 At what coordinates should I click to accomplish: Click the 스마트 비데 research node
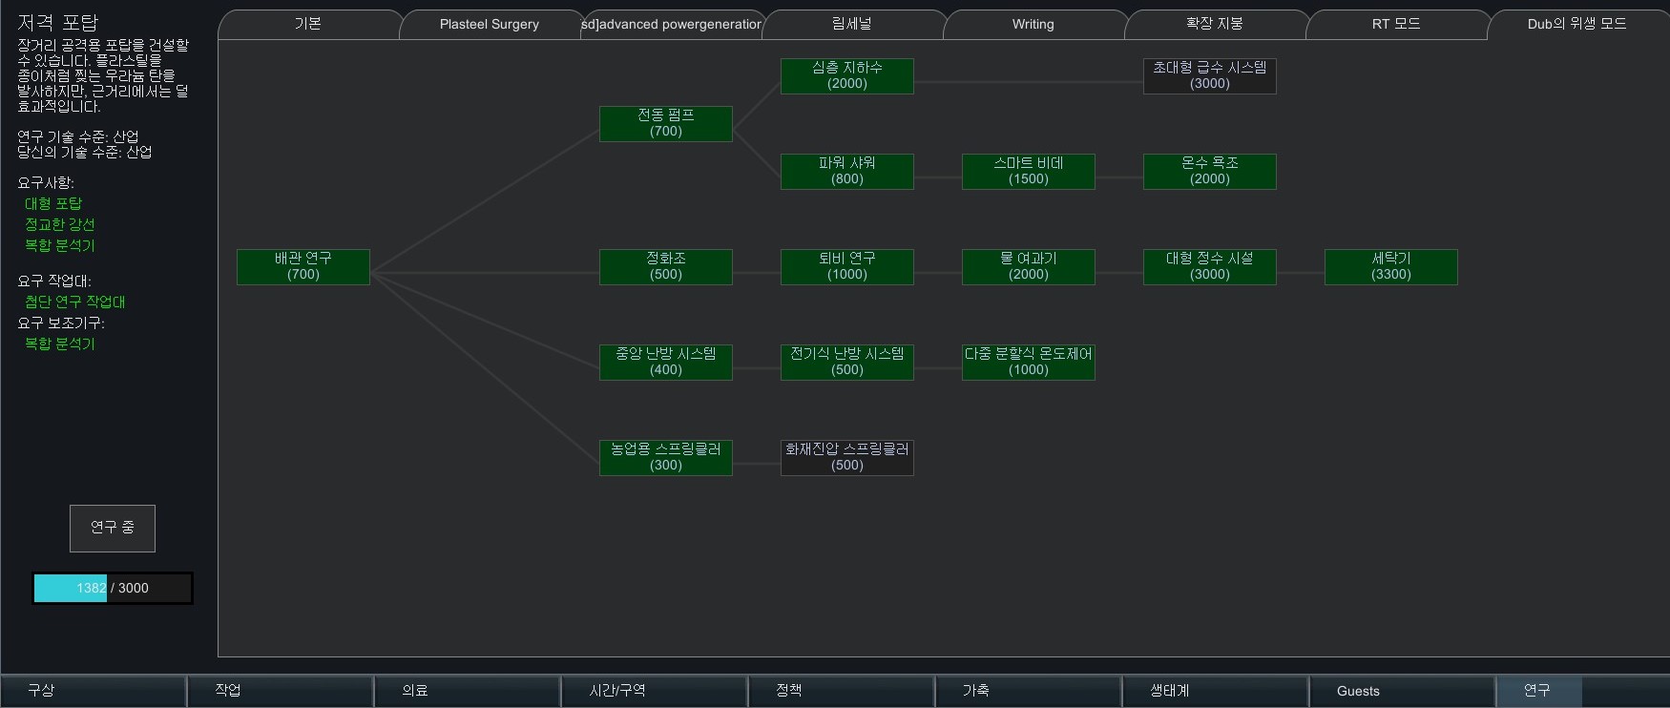pos(1028,171)
